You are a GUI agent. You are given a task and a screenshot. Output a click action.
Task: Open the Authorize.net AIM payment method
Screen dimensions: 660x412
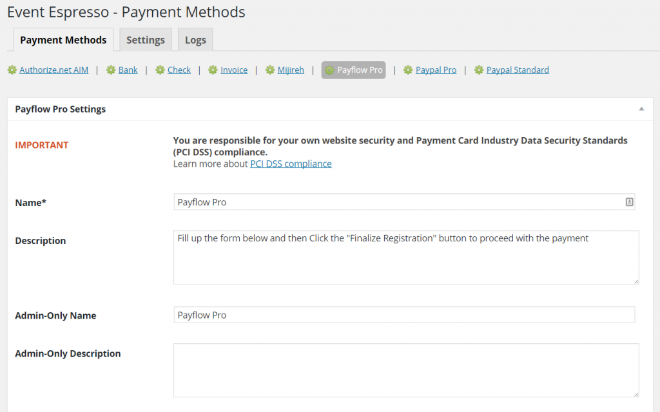(x=54, y=70)
